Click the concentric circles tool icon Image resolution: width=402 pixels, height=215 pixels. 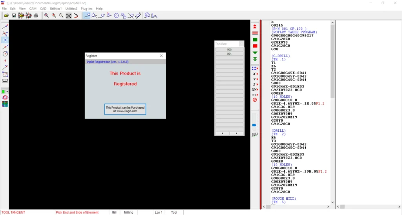[x=116, y=16]
